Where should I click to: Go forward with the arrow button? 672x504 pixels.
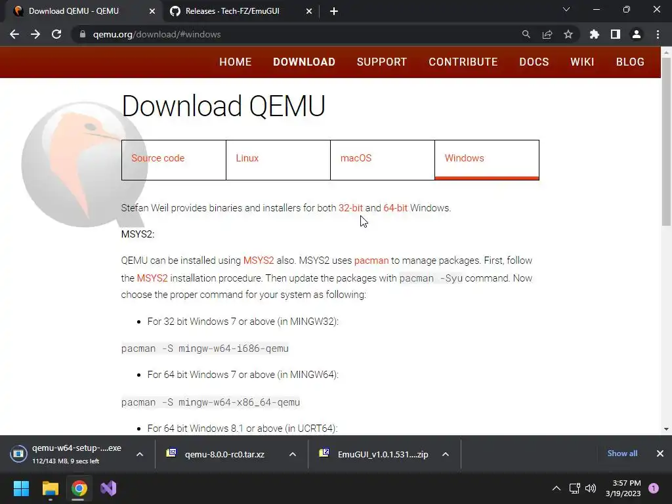click(x=35, y=34)
